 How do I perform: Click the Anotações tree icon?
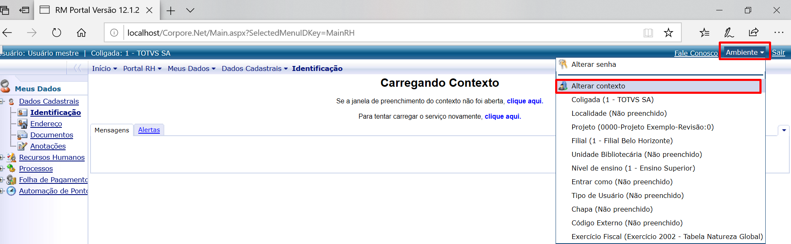(x=23, y=146)
